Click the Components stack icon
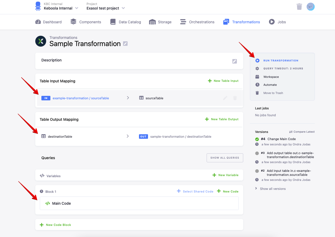This screenshot has height=237, width=335. [x=73, y=22]
